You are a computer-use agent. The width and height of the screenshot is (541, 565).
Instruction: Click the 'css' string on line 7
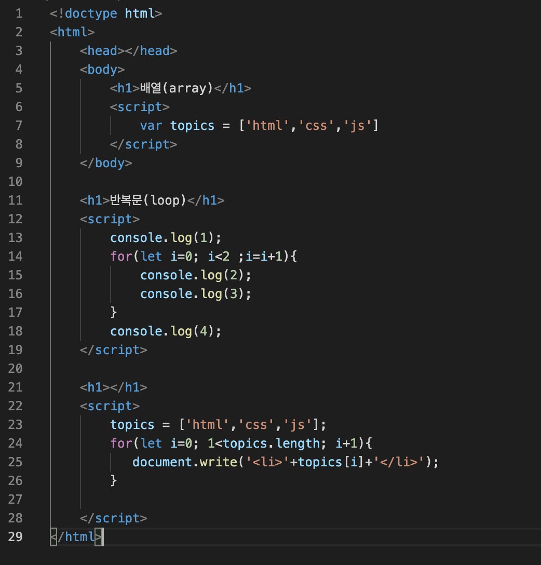point(316,126)
